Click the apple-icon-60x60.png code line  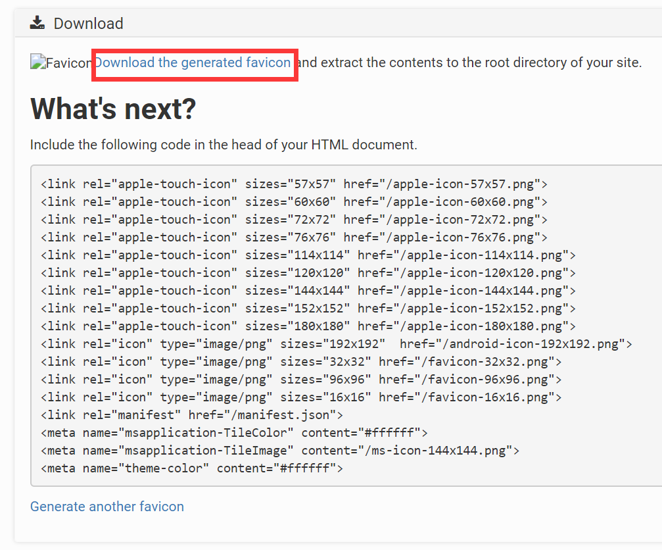[294, 202]
